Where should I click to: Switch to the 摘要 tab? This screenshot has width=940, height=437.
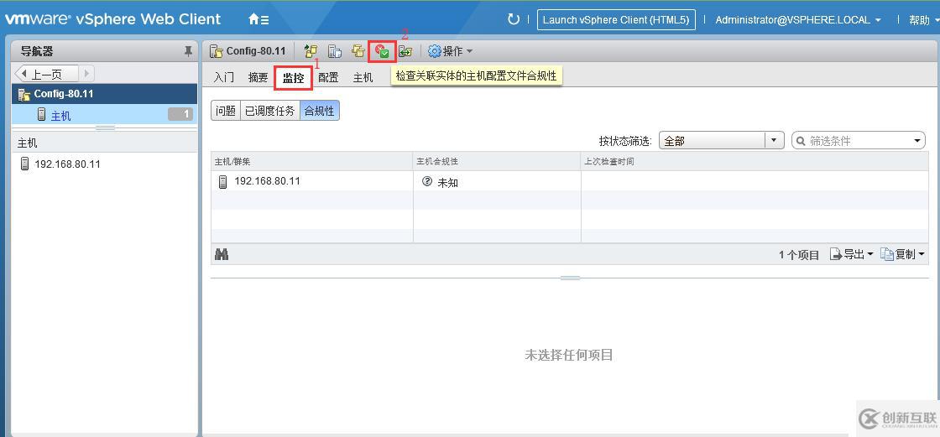[x=258, y=78]
